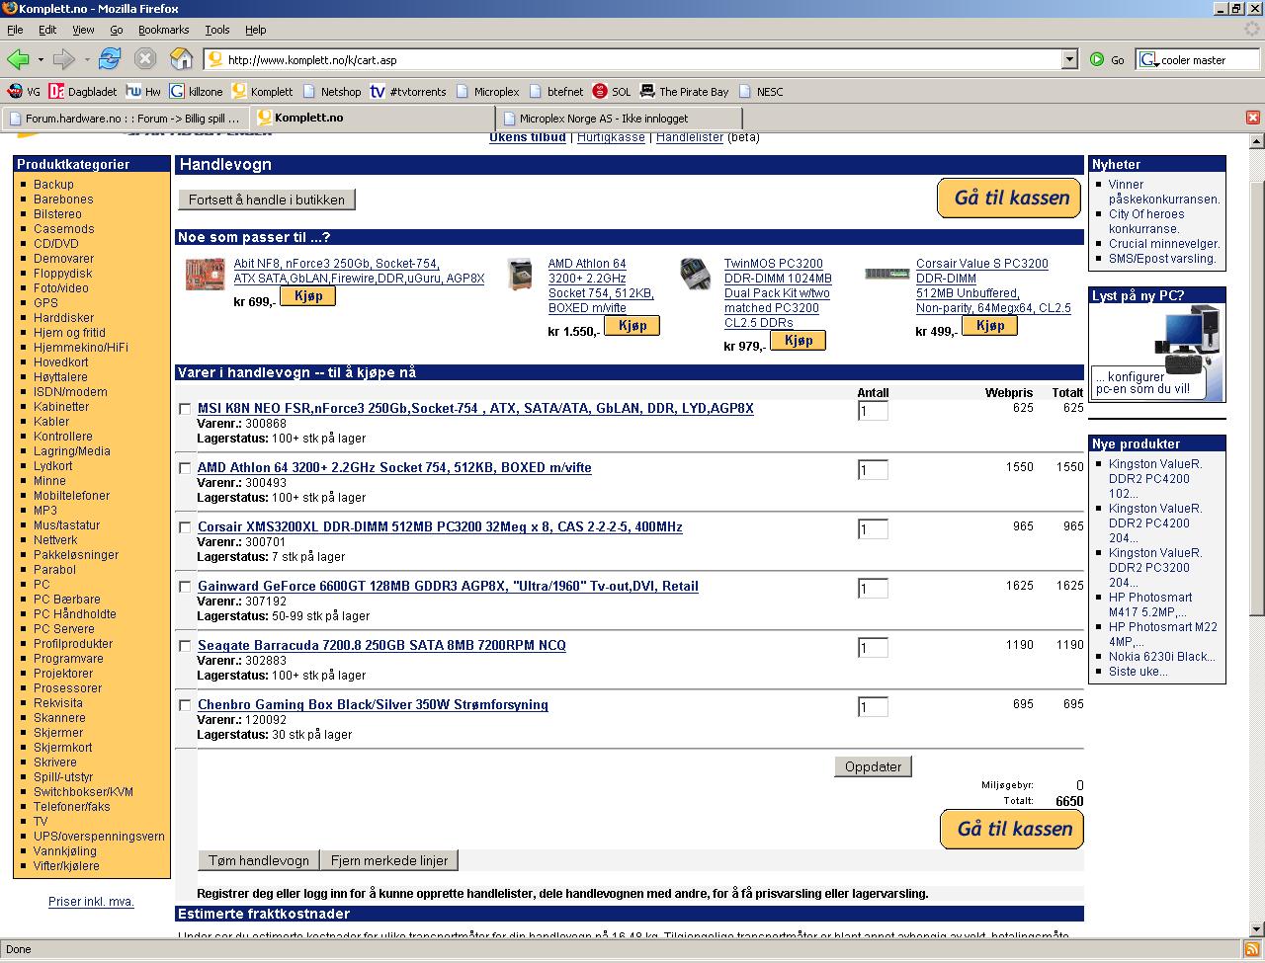Click Fjern merkede linjer button

coord(389,860)
